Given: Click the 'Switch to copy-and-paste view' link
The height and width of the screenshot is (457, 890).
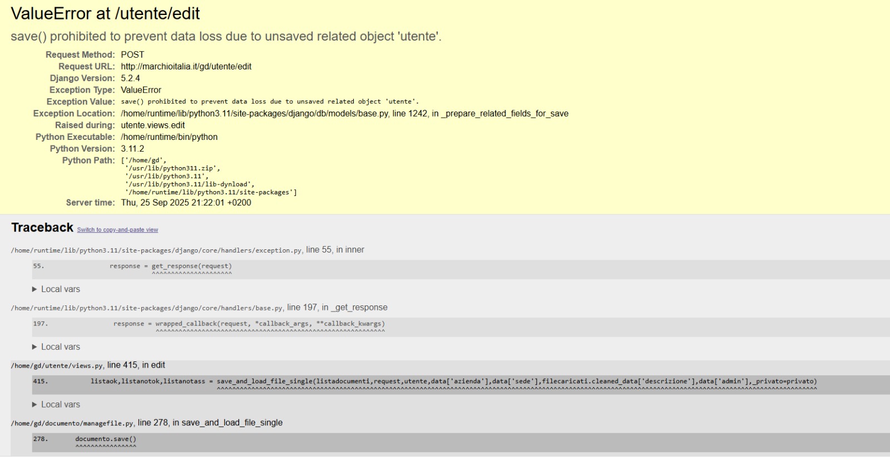Looking at the screenshot, I should click(117, 230).
